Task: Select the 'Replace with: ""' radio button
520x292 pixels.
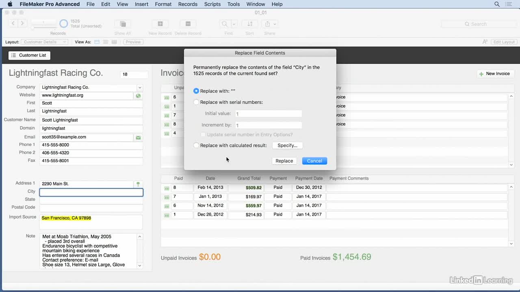Action: (x=196, y=91)
